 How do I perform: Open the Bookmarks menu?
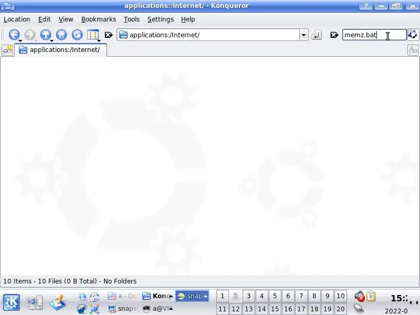99,19
